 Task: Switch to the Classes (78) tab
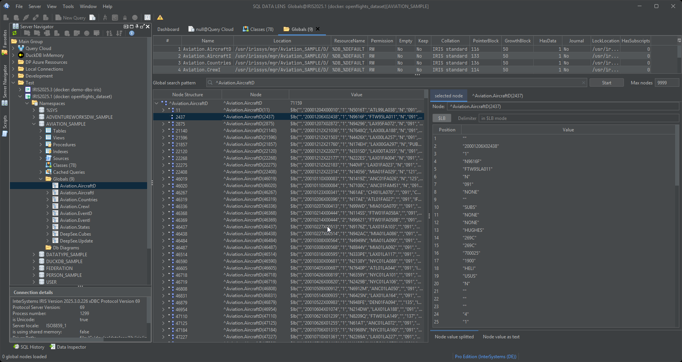(x=258, y=29)
